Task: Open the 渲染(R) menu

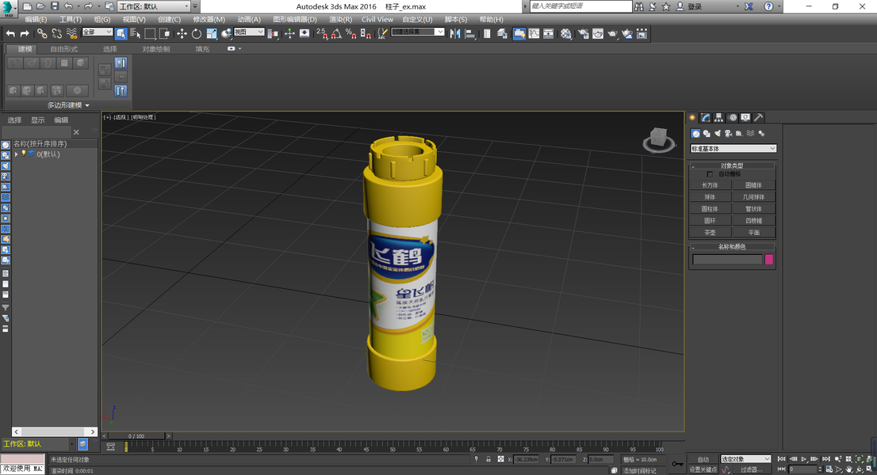Action: (341, 20)
